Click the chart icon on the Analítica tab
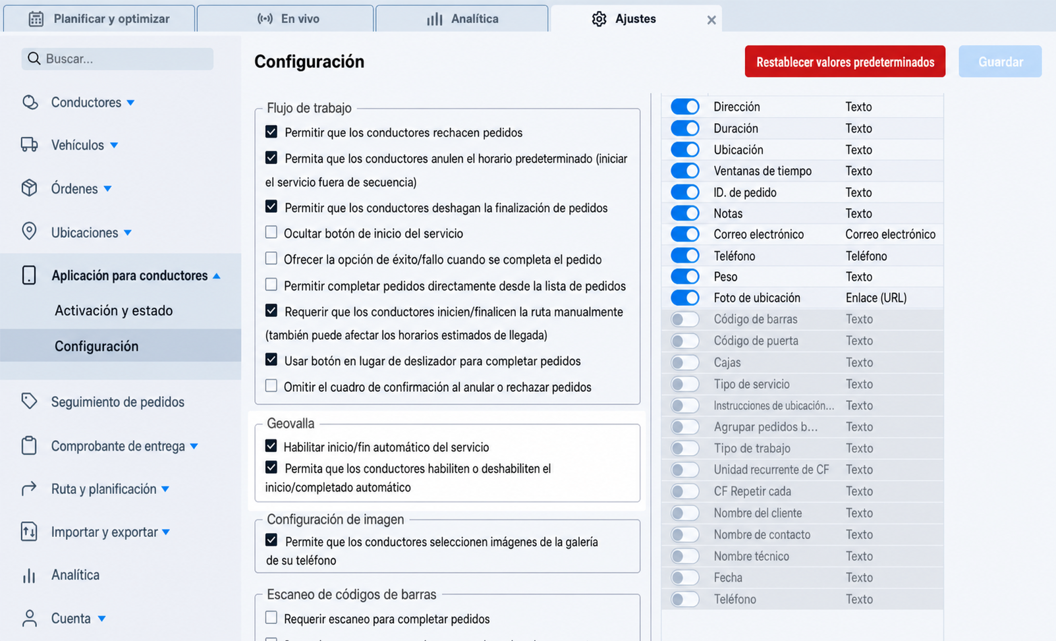The width and height of the screenshot is (1056, 641). [x=434, y=19]
